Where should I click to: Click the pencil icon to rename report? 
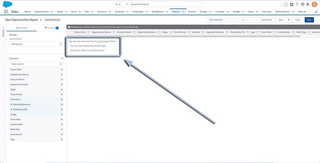pos(41,20)
